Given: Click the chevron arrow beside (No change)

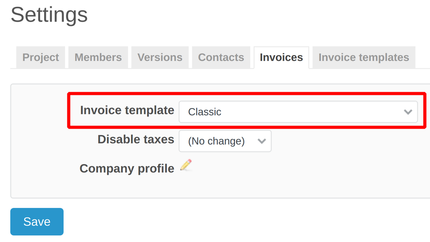Looking at the screenshot, I should [262, 141].
